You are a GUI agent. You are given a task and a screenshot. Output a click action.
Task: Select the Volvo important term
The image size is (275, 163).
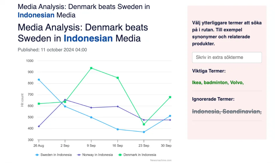(236, 83)
